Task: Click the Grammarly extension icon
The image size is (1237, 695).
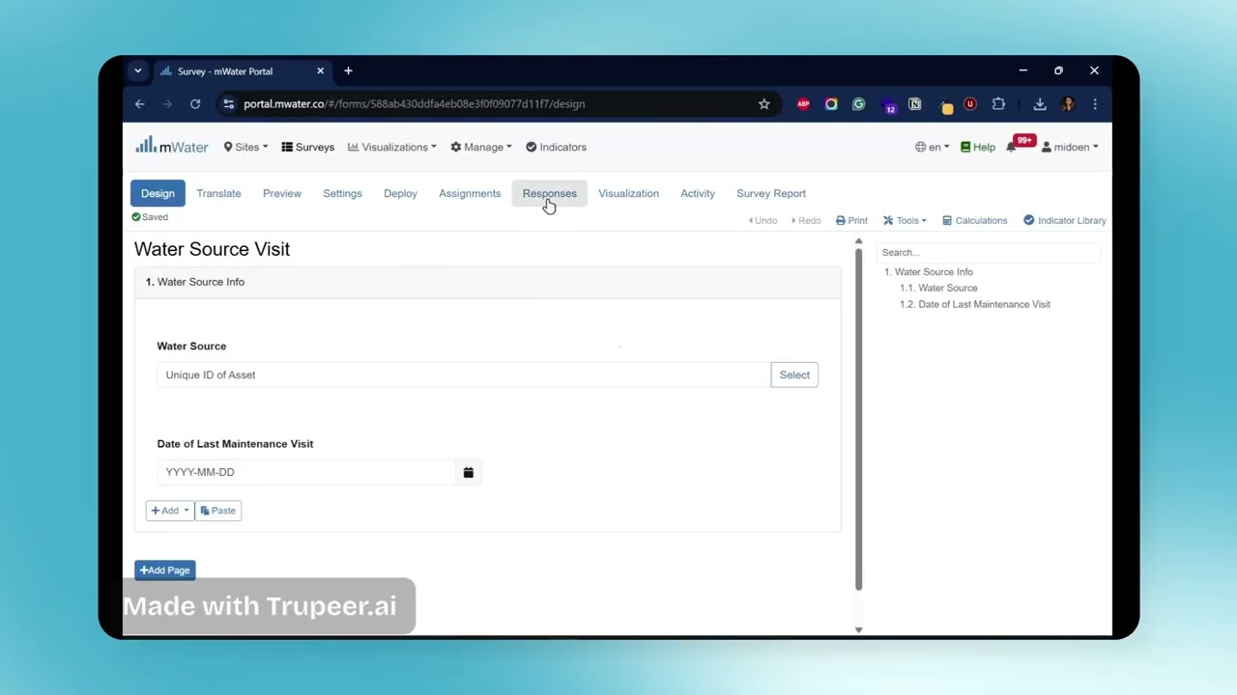Action: 858,104
